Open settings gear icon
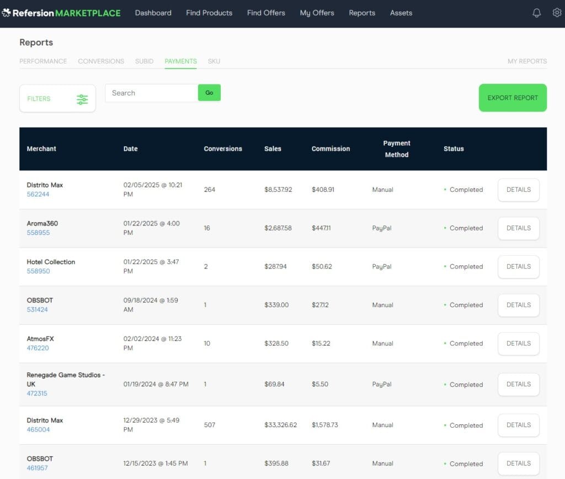This screenshot has height=479, width=565. pyautogui.click(x=557, y=13)
